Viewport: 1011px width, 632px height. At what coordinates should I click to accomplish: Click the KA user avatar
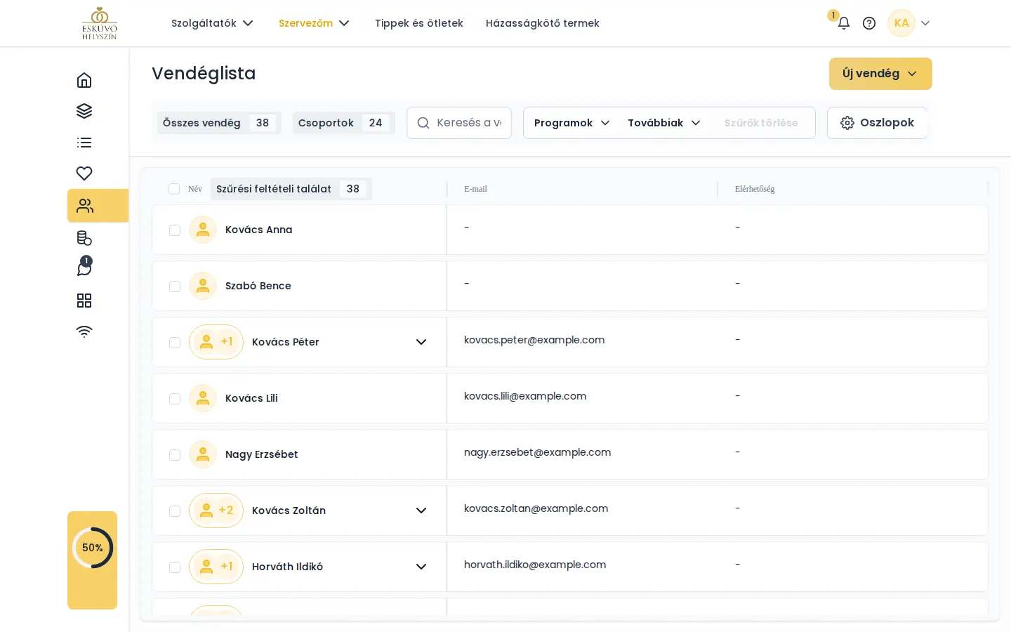point(901,23)
